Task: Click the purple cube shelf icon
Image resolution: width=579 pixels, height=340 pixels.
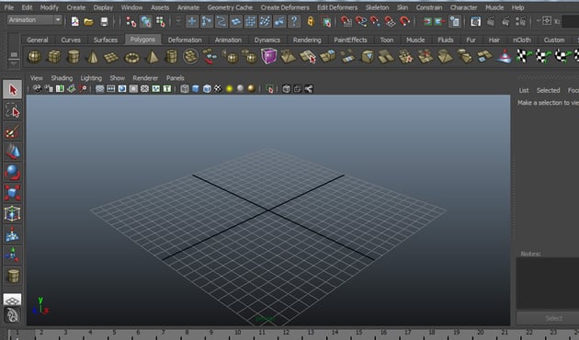Action: coord(268,56)
